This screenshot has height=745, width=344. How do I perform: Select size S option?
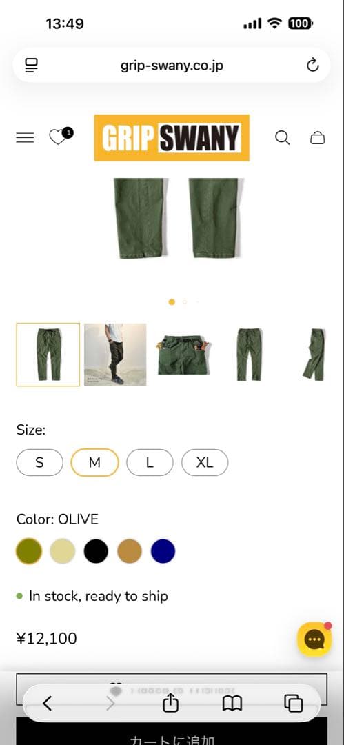point(39,462)
